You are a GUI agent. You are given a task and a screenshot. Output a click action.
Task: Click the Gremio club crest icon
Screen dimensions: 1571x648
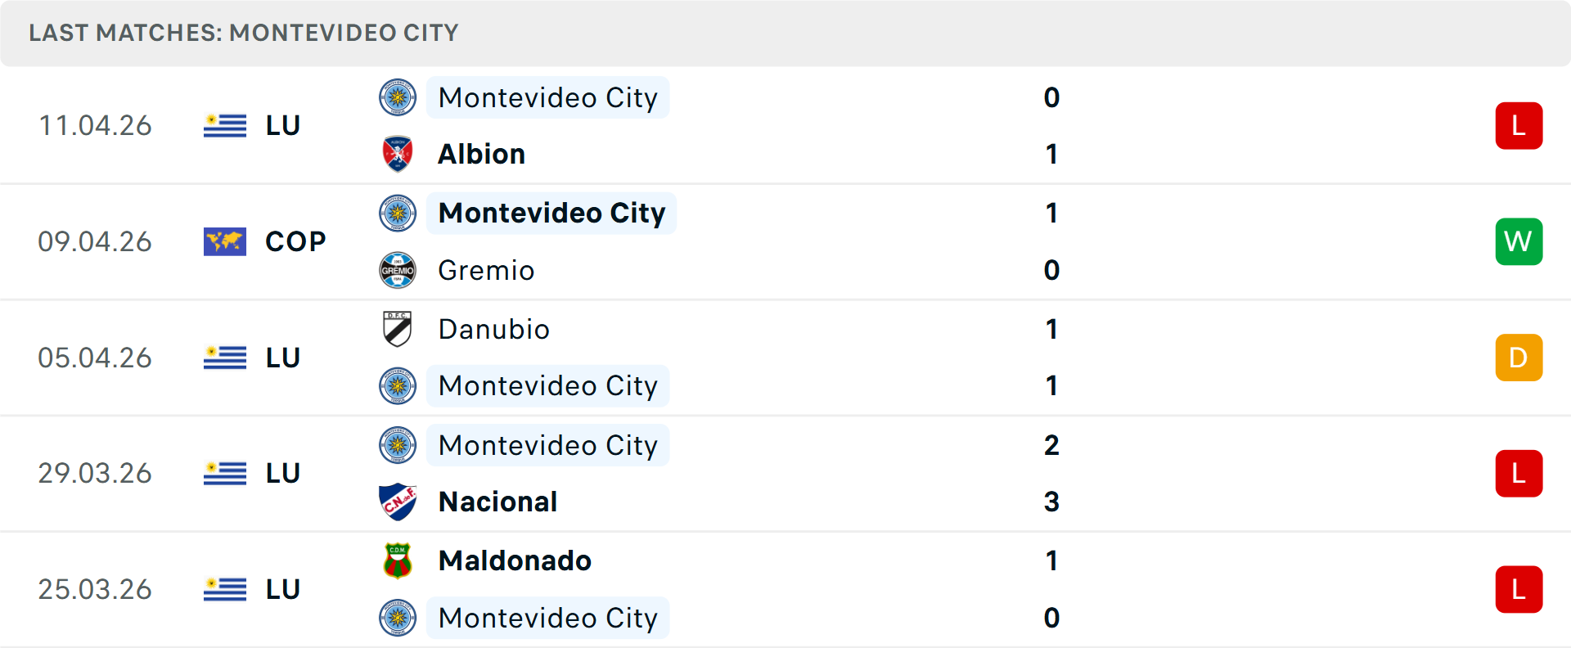(398, 270)
